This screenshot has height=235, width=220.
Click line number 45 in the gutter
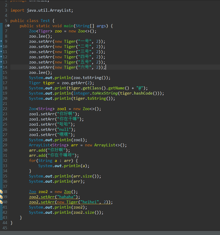[x=5, y=228]
